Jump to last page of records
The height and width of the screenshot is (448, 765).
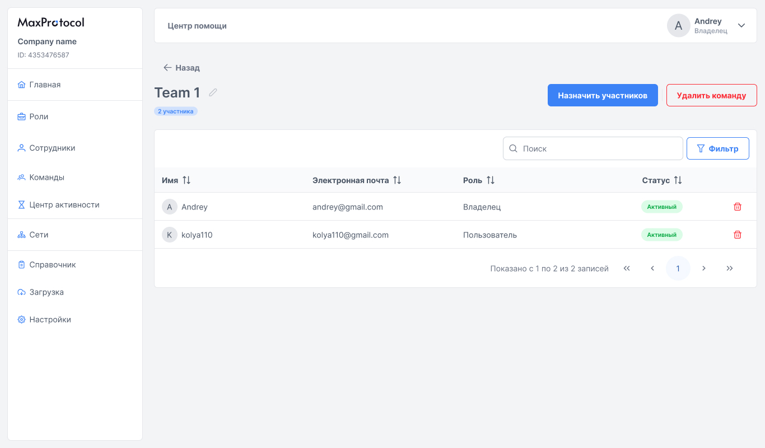tap(730, 268)
